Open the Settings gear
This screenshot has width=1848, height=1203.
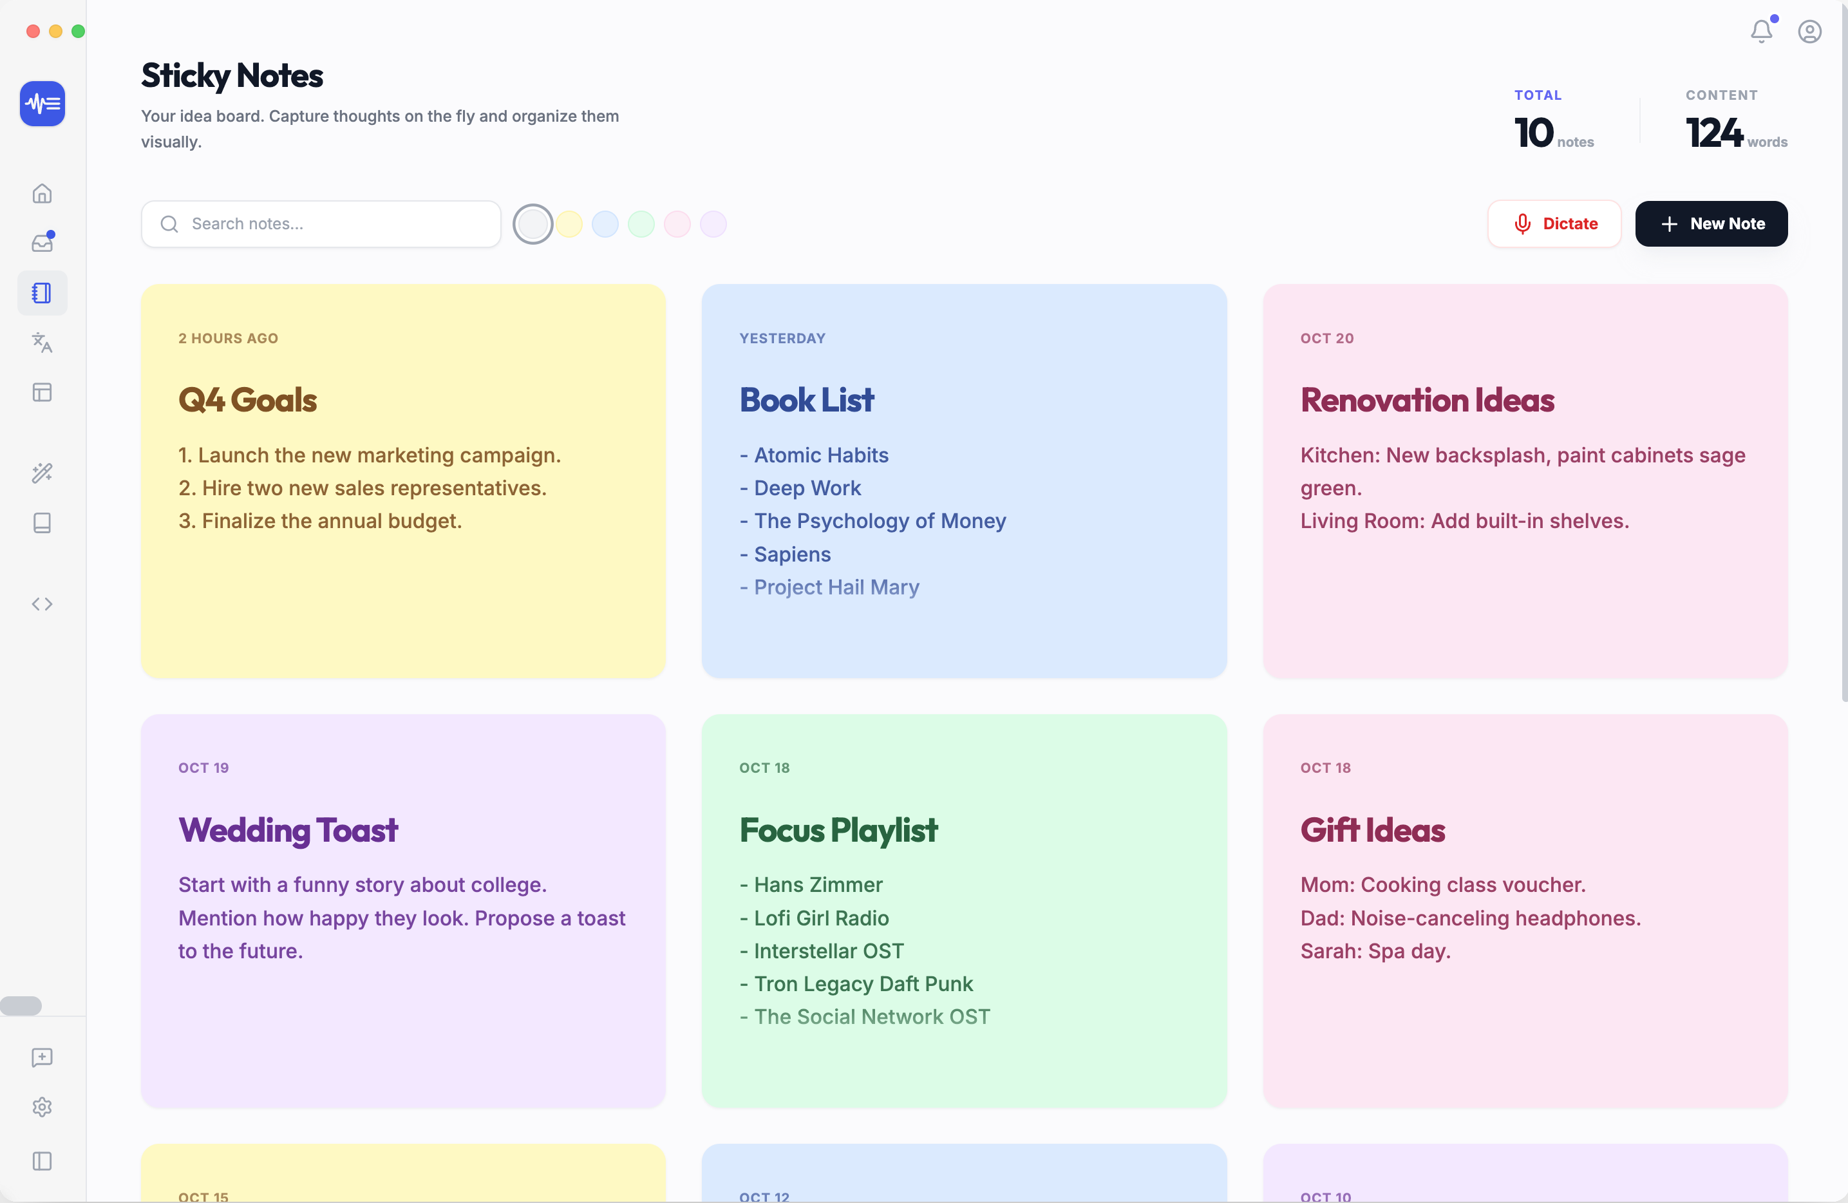[x=42, y=1106]
